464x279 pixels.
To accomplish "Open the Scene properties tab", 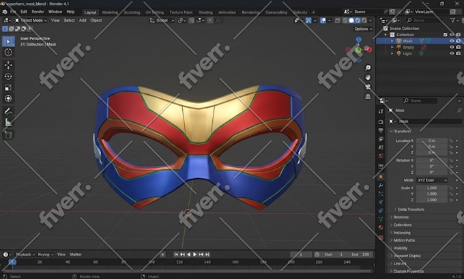I will 381,147.
